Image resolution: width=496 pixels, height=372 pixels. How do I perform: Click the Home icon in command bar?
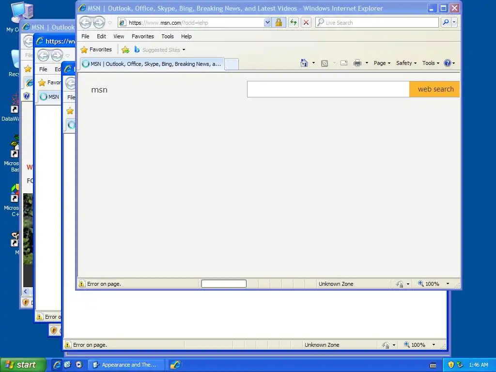(304, 63)
